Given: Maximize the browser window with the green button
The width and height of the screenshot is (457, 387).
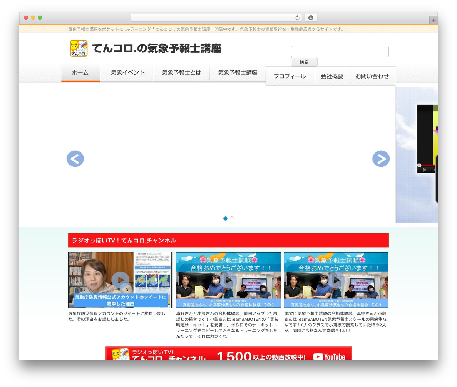Looking at the screenshot, I should pyautogui.click(x=40, y=18).
